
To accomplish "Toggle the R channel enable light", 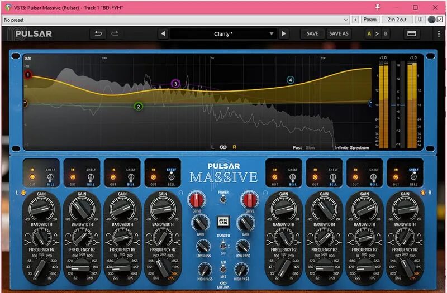I will pyautogui.click(x=423, y=193).
